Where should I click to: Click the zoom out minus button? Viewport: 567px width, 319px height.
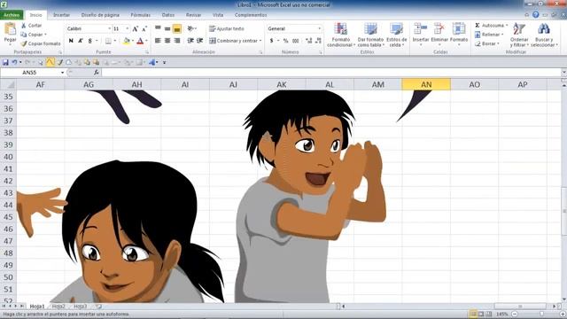click(515, 314)
